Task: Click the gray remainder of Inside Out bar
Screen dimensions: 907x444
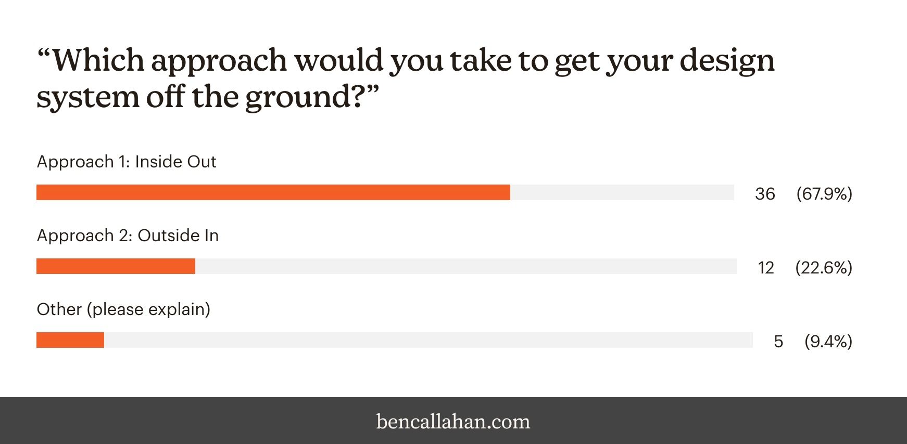Action: (x=622, y=192)
